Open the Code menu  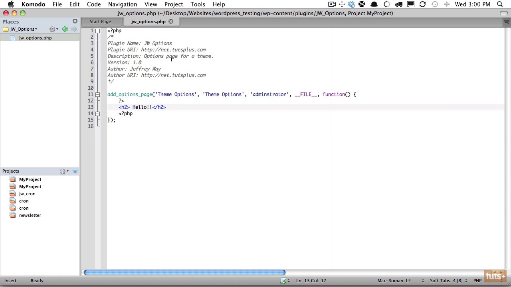pos(94,4)
